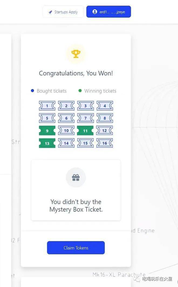Screen dimensions: 178x287
Task: Click the gold trophy icon
Action: click(76, 54)
